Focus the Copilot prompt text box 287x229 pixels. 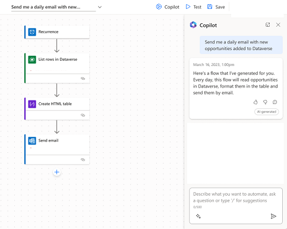coord(236,206)
